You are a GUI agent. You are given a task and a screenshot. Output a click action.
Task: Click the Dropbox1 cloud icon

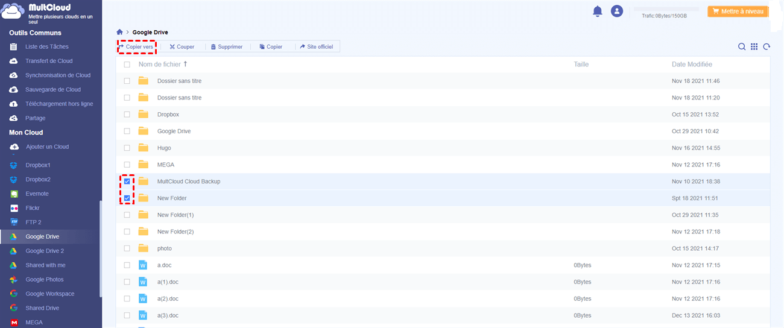coord(14,165)
